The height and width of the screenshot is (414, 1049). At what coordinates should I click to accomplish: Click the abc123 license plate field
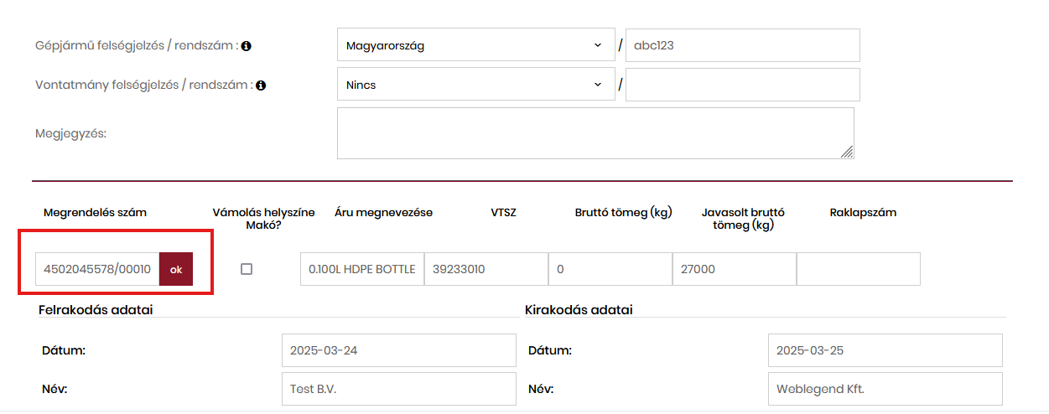pos(742,45)
